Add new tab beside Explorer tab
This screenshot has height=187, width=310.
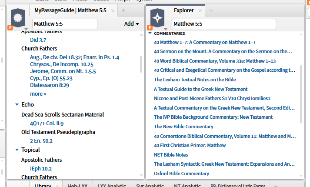211,10
